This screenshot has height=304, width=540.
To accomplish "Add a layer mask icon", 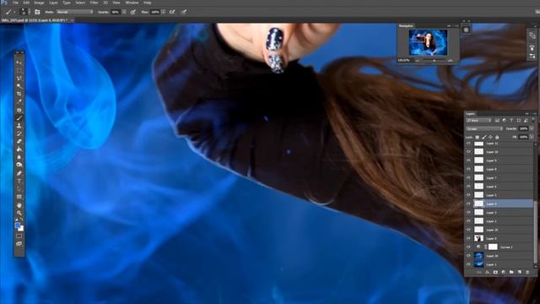I will tap(495, 272).
